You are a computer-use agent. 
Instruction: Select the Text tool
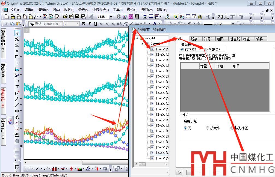(x=17, y=87)
